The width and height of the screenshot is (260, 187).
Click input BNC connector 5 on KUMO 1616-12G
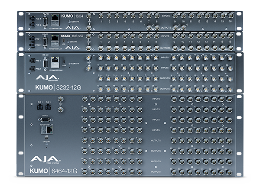pos(133,36)
